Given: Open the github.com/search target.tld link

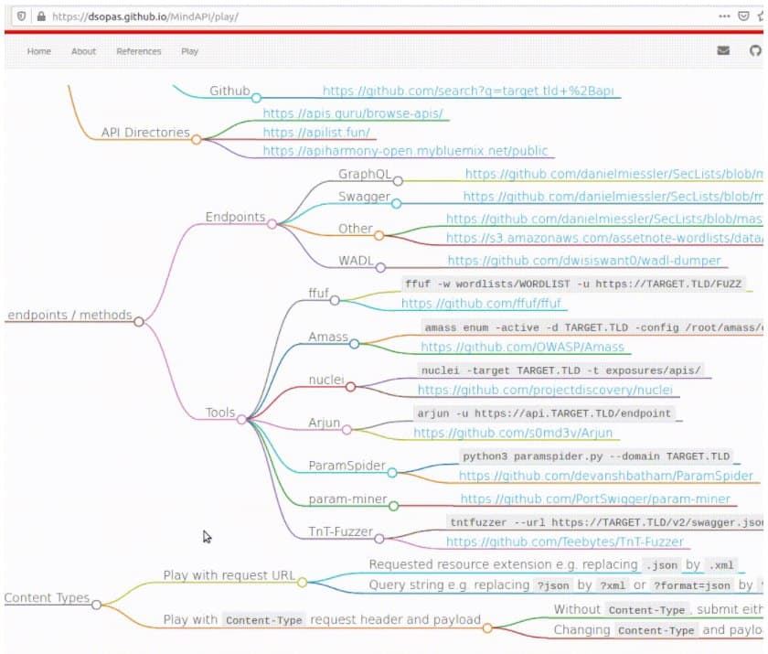Looking at the screenshot, I should 468,91.
